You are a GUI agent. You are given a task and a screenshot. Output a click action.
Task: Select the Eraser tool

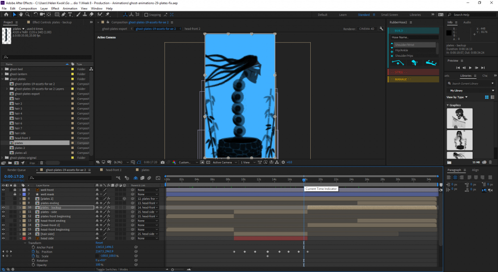point(92,14)
